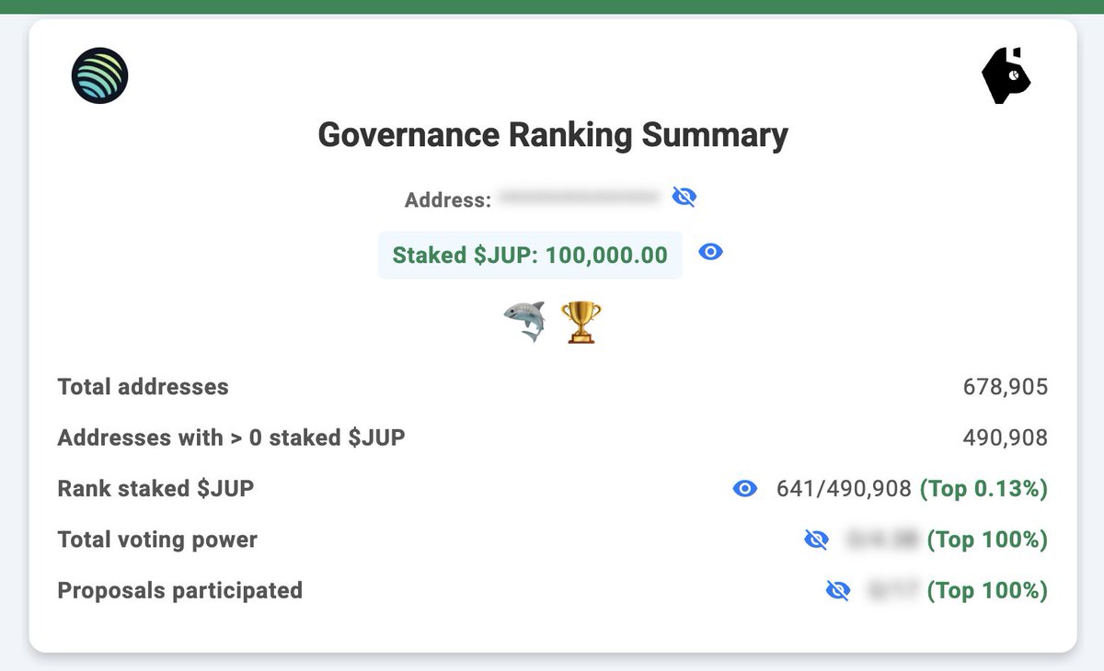
Task: Hide the staked $JUP amount via its eye toggle
Action: [x=710, y=252]
